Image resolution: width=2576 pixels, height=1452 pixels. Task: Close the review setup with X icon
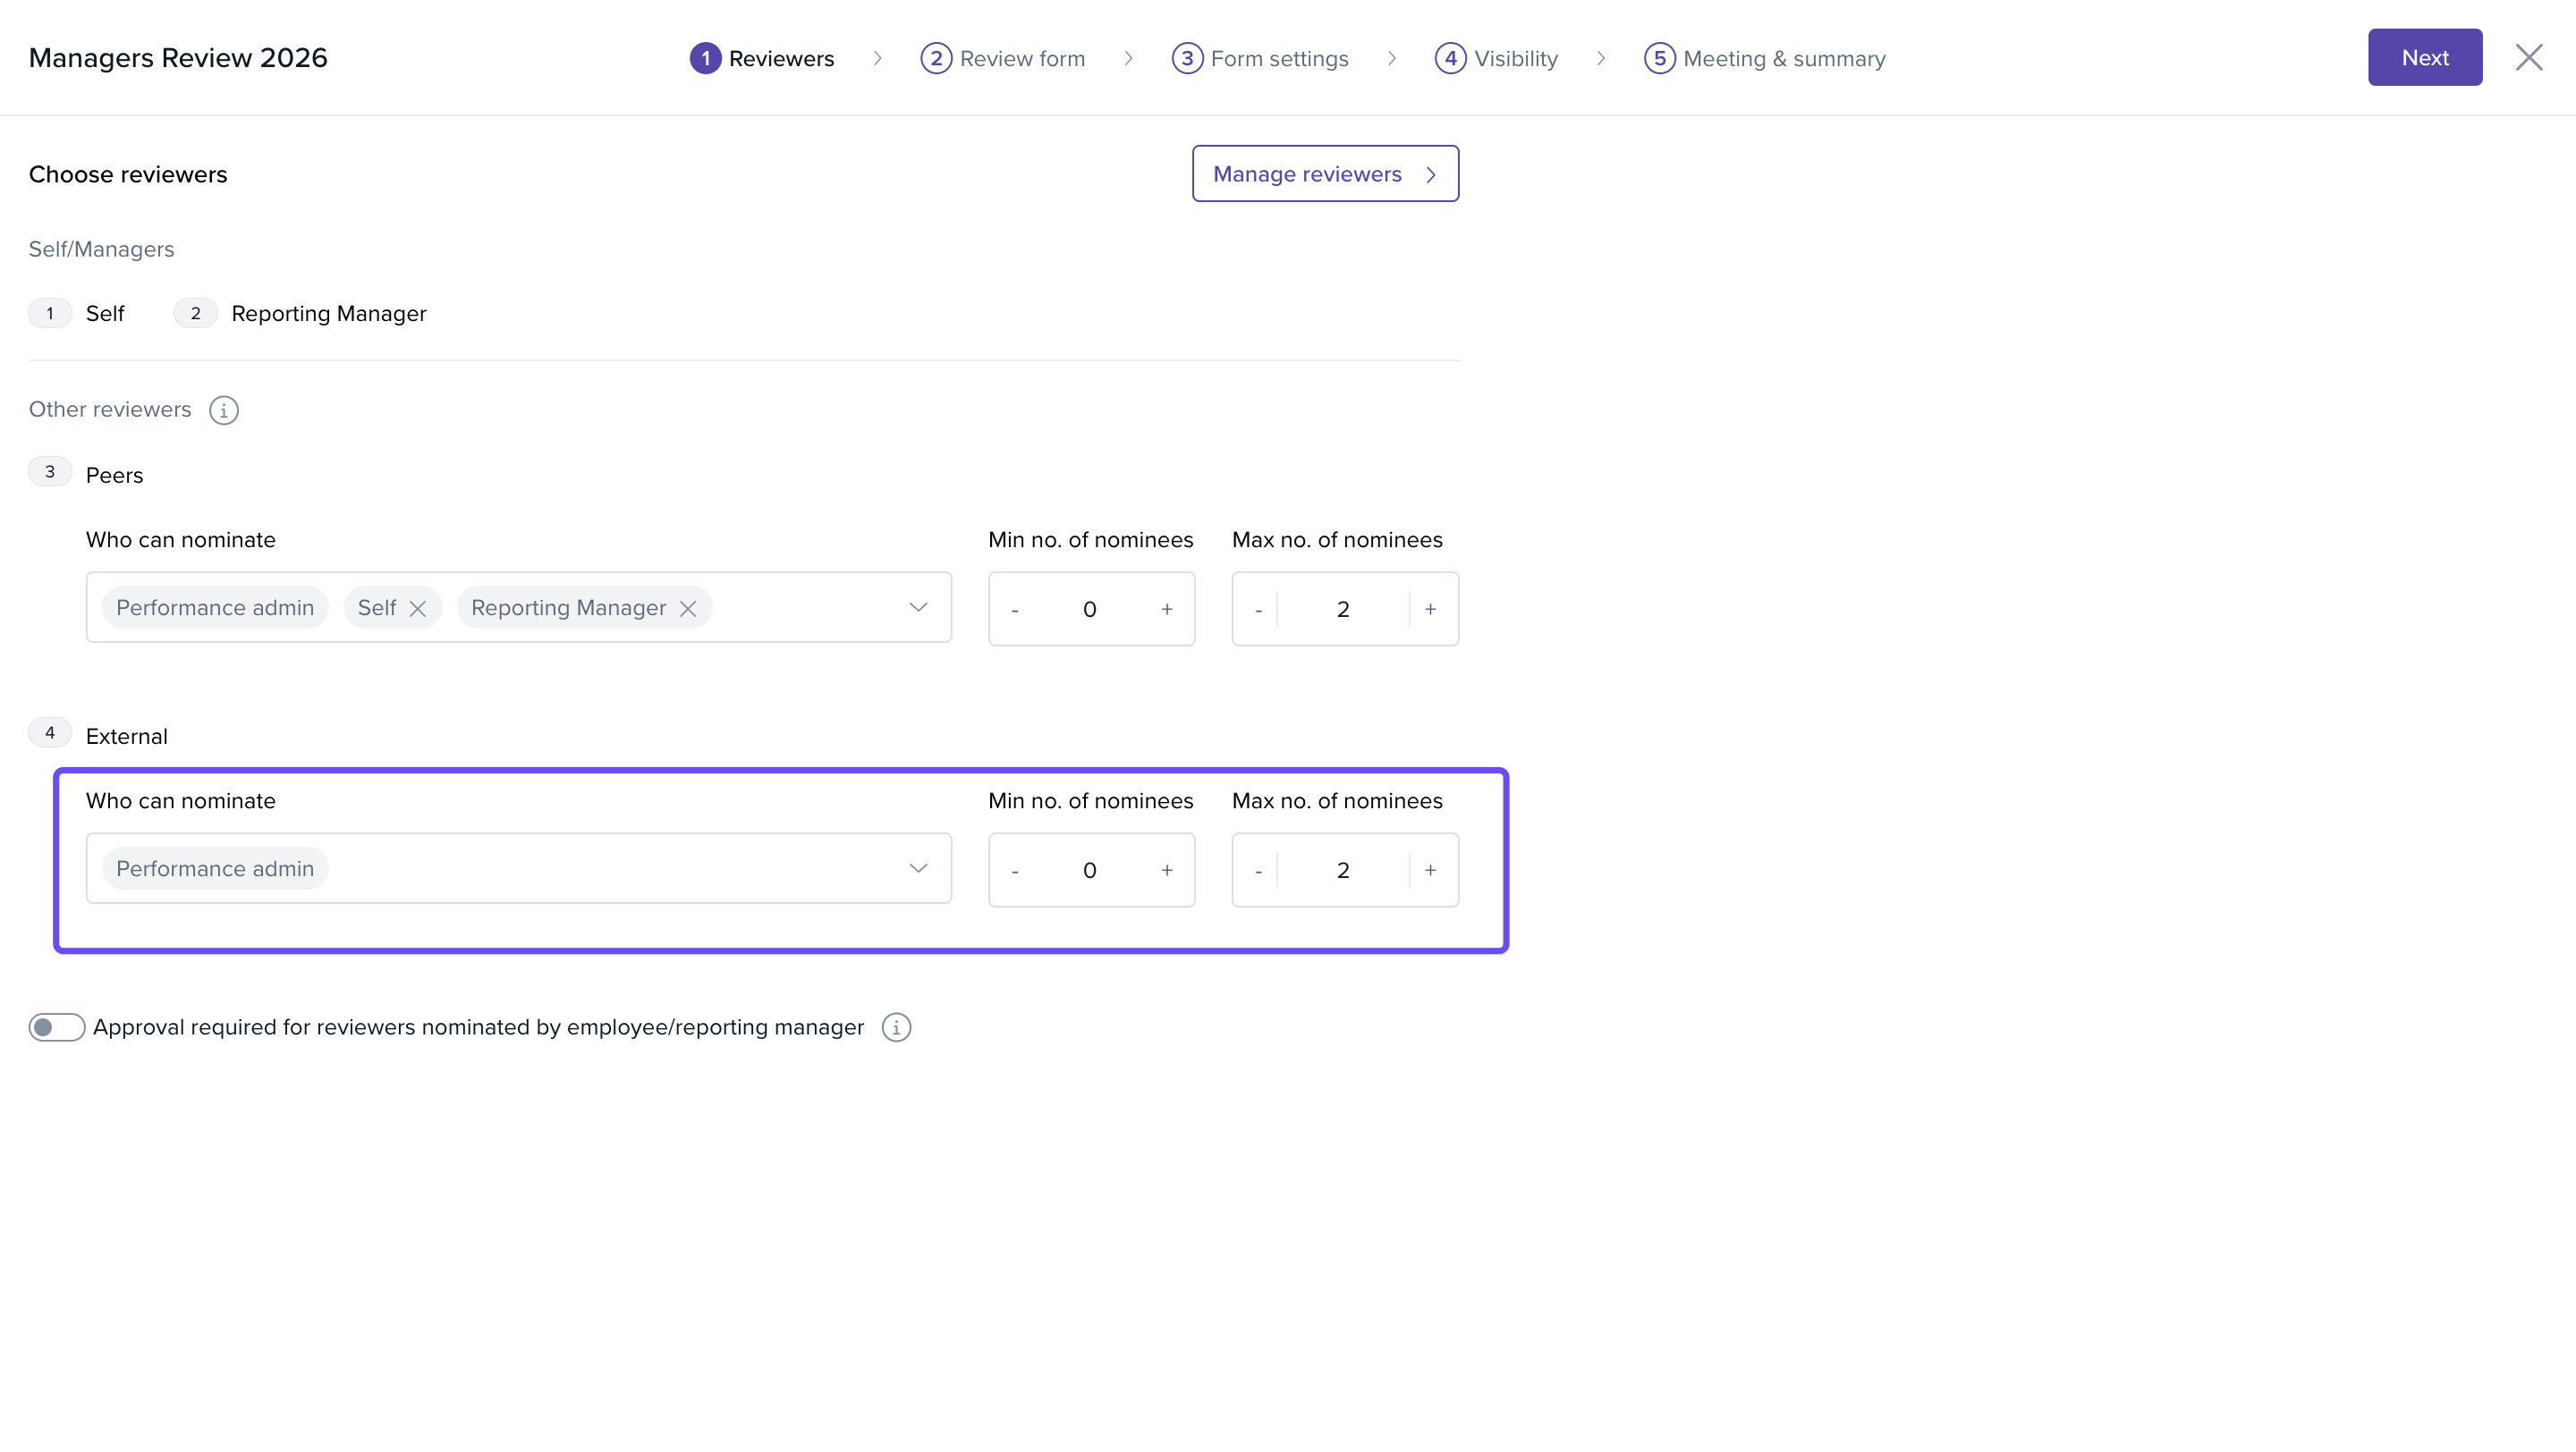click(2529, 58)
